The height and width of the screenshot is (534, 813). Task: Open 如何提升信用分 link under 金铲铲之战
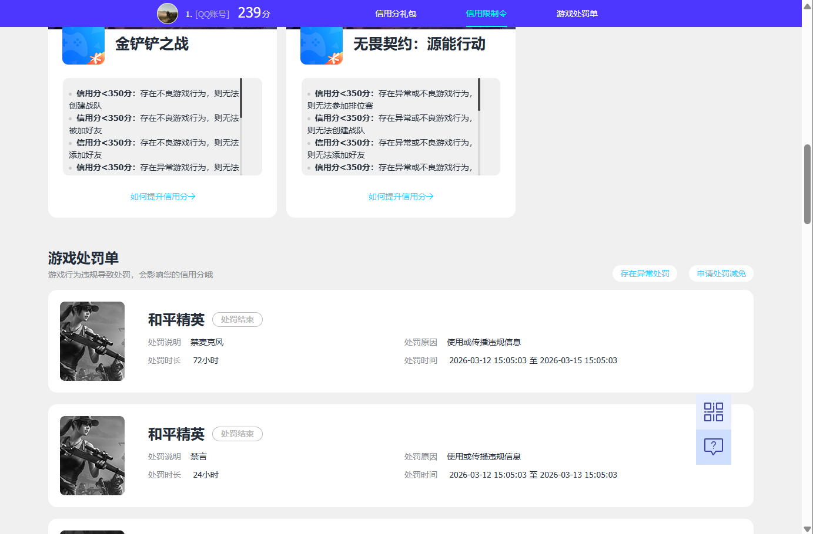point(162,197)
